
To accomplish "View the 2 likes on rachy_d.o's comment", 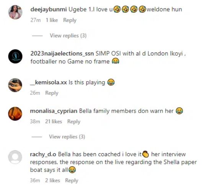I will point(52,180).
